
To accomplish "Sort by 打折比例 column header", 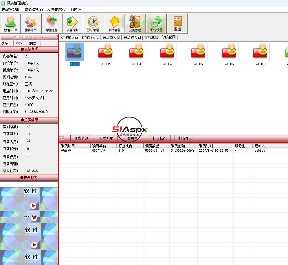I will tap(130, 146).
